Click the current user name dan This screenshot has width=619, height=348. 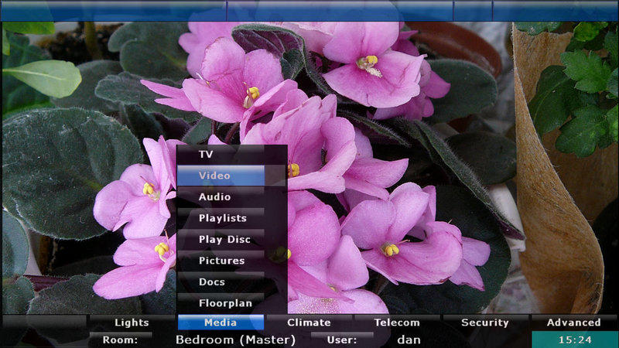[x=409, y=339]
